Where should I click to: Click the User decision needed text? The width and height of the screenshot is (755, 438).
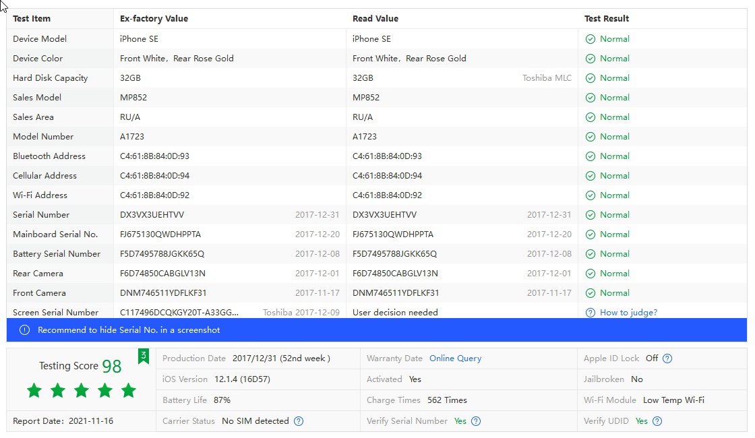pyautogui.click(x=395, y=313)
